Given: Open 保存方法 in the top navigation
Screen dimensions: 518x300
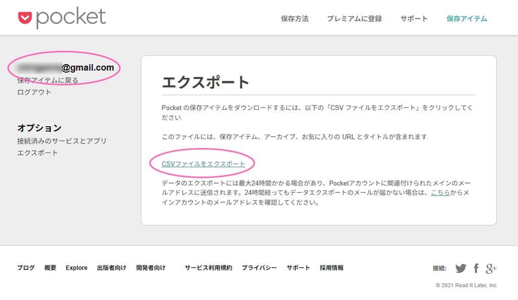Looking at the screenshot, I should (x=295, y=19).
